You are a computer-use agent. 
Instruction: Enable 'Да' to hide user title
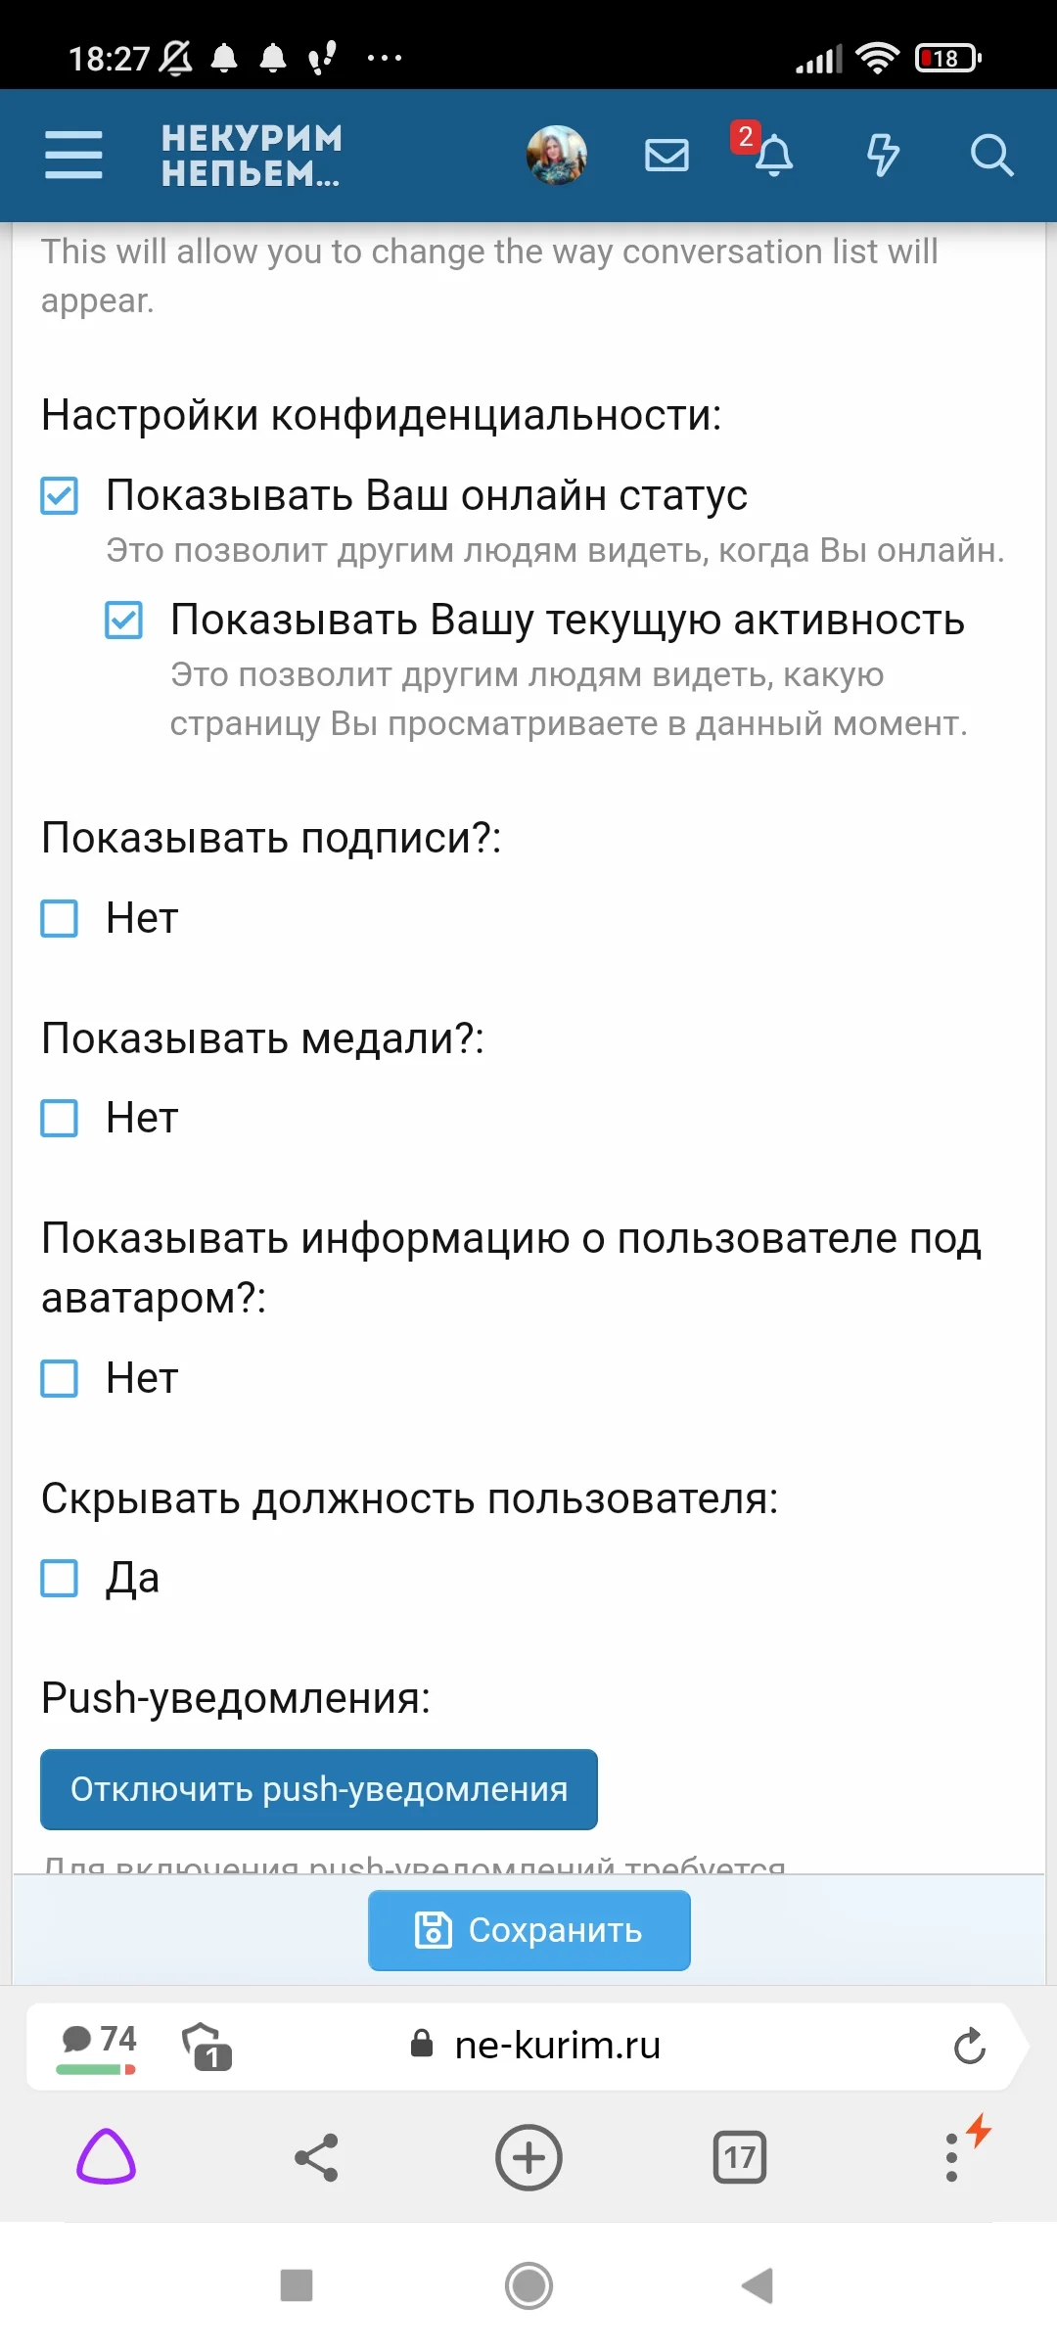coord(60,1578)
